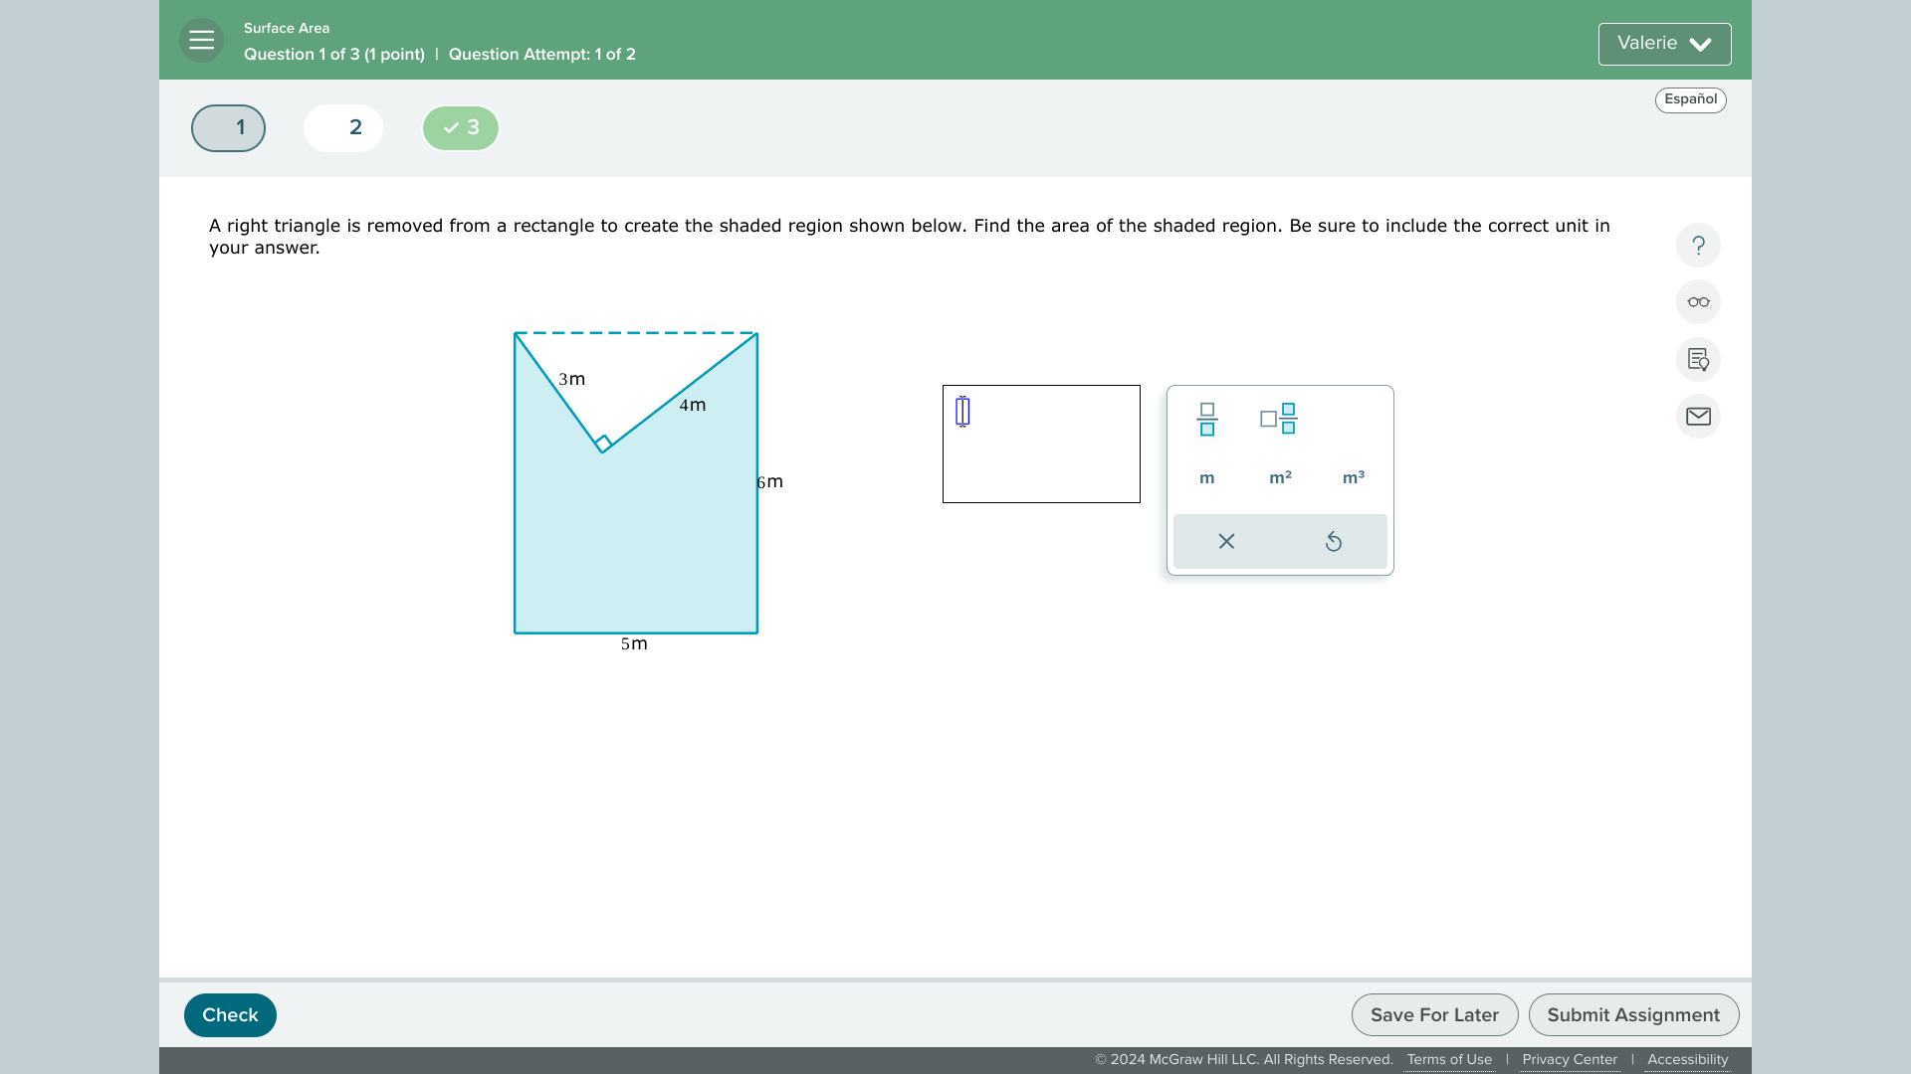Click the "5m" base label
Image resolution: width=1911 pixels, height=1074 pixels.
(634, 644)
